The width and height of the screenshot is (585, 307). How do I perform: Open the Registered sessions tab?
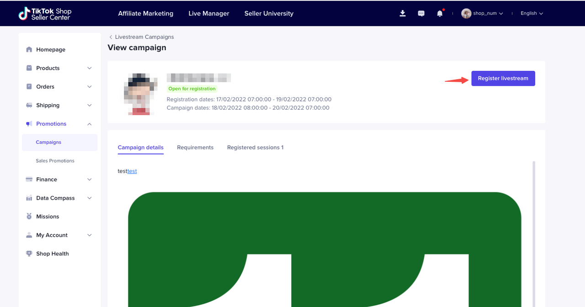tap(255, 148)
